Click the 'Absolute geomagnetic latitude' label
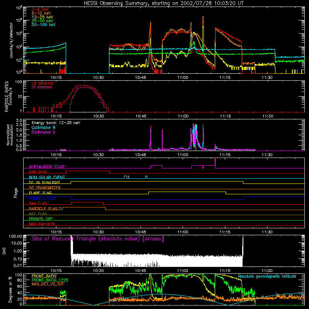 click(267, 276)
